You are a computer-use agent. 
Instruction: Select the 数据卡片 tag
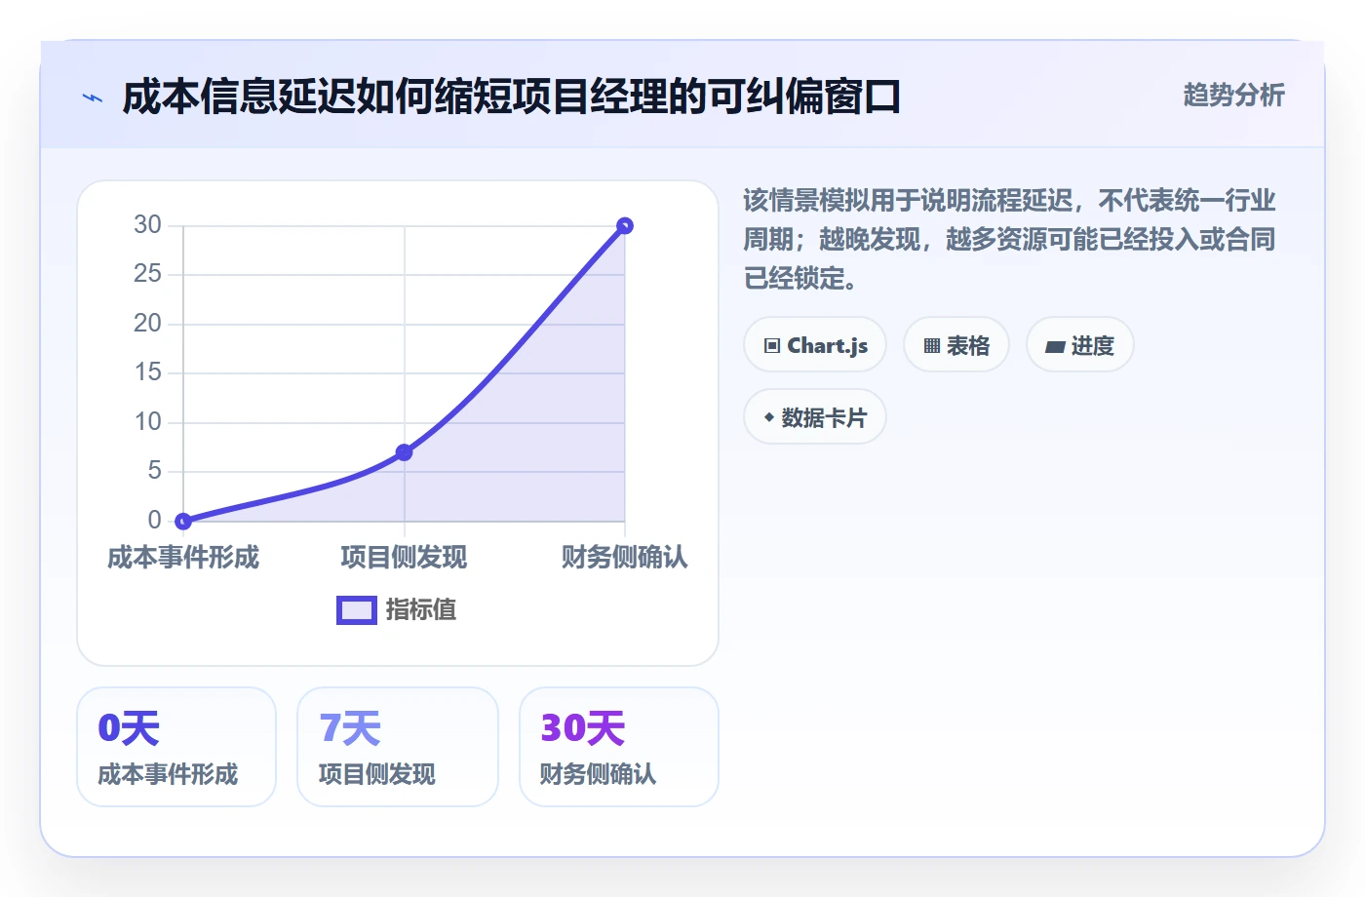click(x=815, y=417)
